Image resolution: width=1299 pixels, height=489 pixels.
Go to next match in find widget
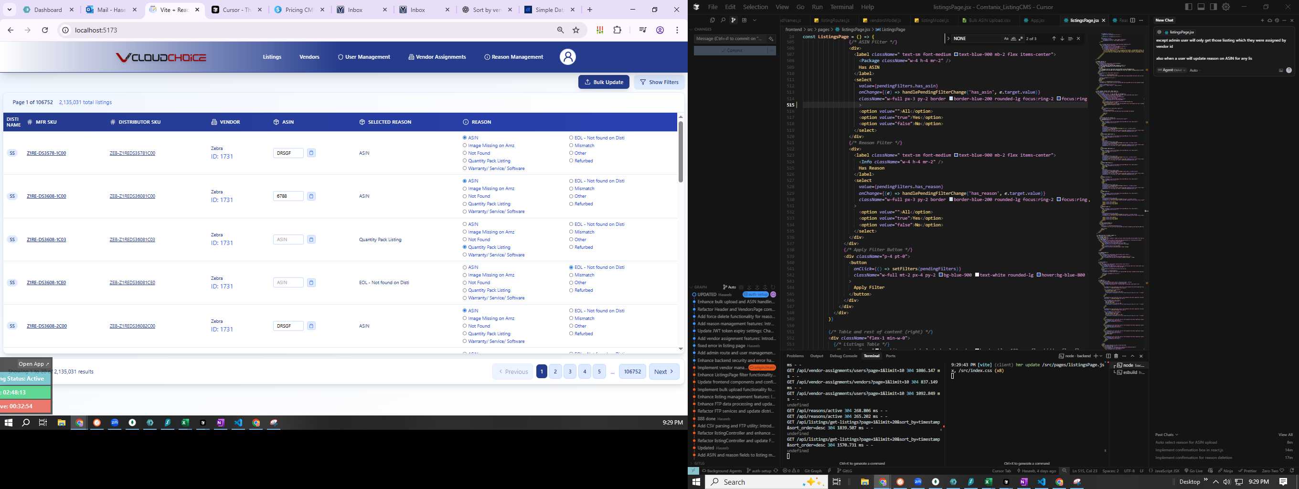(x=1062, y=38)
